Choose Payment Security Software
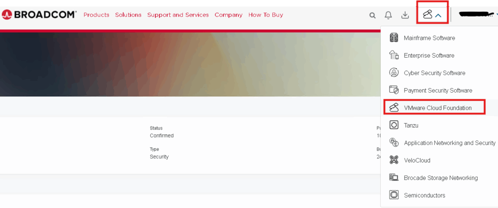Screen dimensions: 498x208 [439, 90]
